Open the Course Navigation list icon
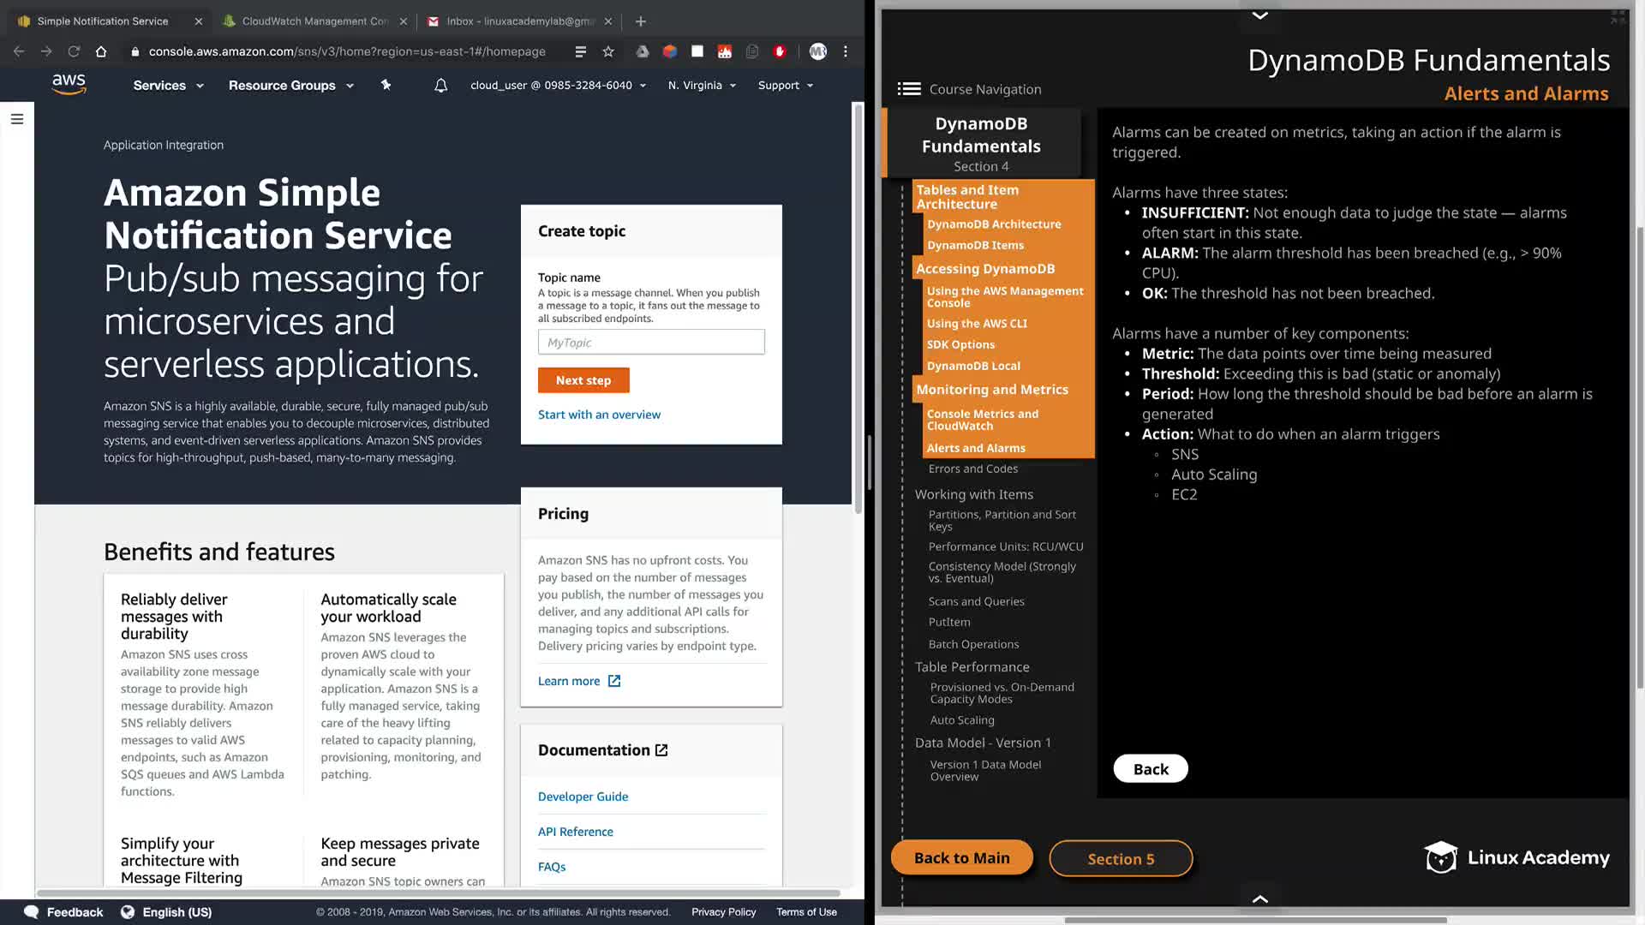Viewport: 1645px width, 925px height. [909, 89]
